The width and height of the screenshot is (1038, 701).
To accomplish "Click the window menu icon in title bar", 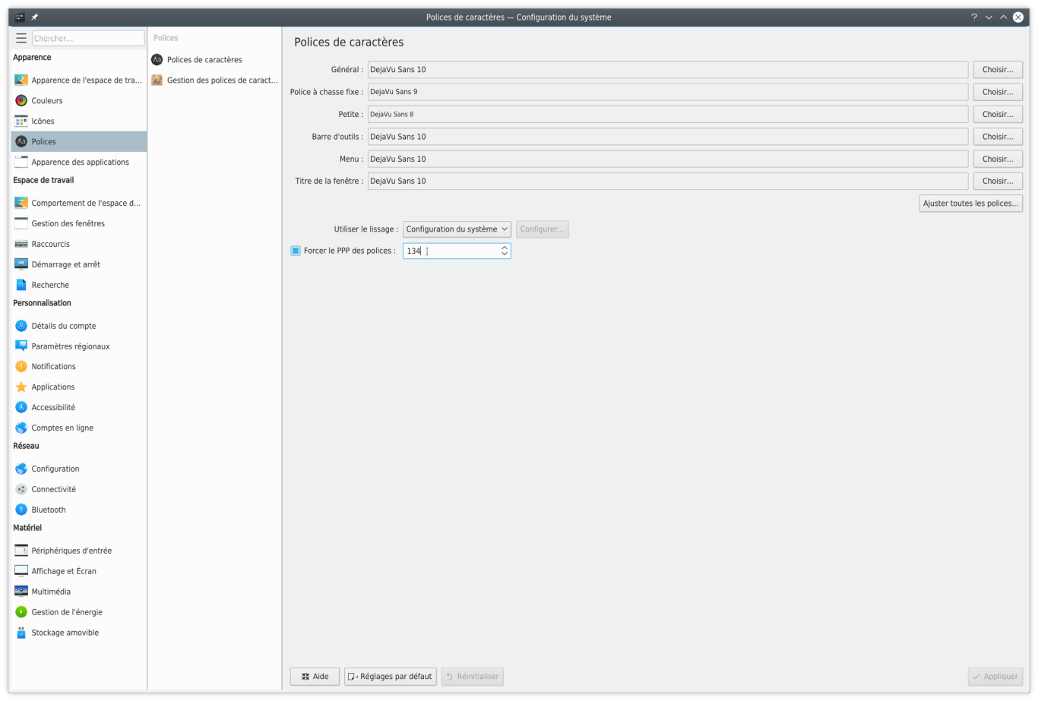I will pos(20,17).
